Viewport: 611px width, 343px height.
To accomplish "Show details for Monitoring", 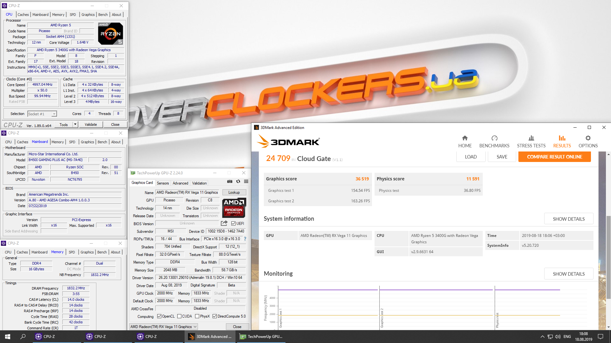I will (569, 274).
